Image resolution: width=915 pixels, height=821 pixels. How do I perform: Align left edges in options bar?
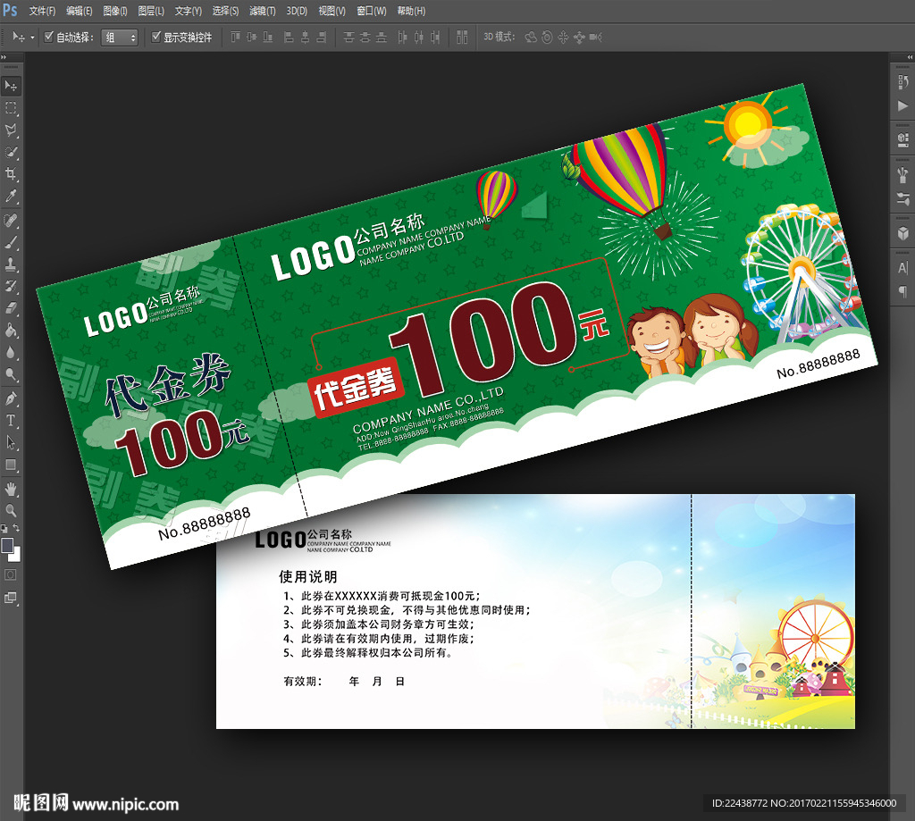[x=289, y=38]
